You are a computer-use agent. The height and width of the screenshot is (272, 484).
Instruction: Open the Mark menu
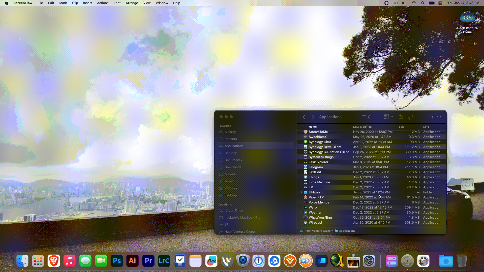(x=63, y=3)
